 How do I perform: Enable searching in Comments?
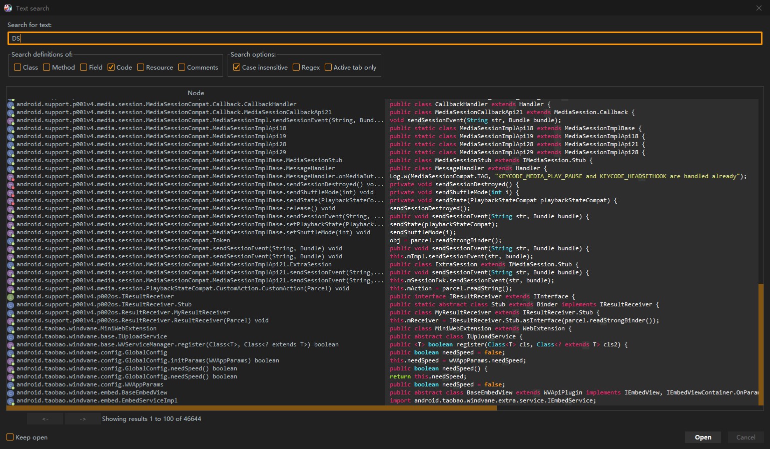(x=182, y=67)
